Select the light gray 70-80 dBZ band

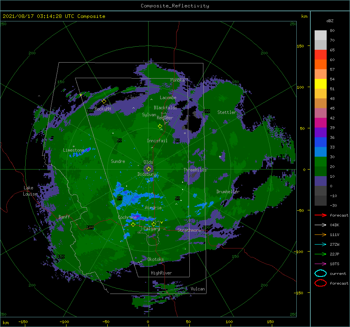coord(320,35)
